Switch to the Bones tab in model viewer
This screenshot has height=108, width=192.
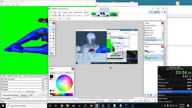click(32, 76)
